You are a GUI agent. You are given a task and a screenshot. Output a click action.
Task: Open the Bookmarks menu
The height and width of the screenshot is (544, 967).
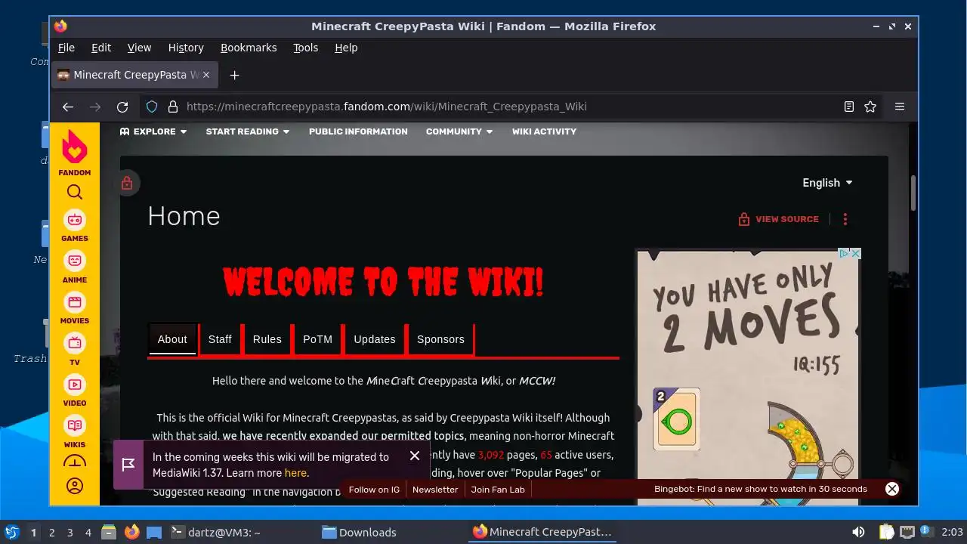click(249, 48)
